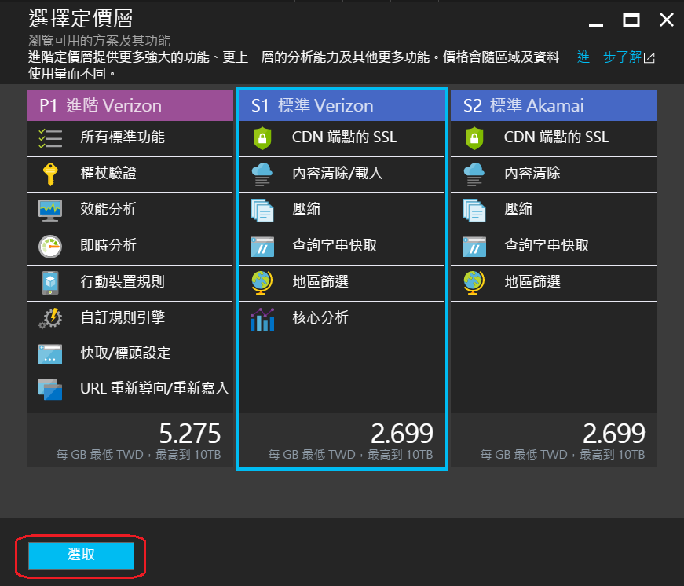The height and width of the screenshot is (586, 684).
Task: Click the checklist icon beside 所有標準功能
Action: coord(50,139)
